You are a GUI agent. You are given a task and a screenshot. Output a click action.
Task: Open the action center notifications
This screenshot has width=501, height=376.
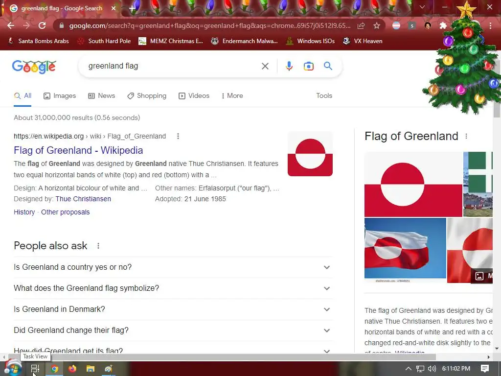(x=485, y=369)
